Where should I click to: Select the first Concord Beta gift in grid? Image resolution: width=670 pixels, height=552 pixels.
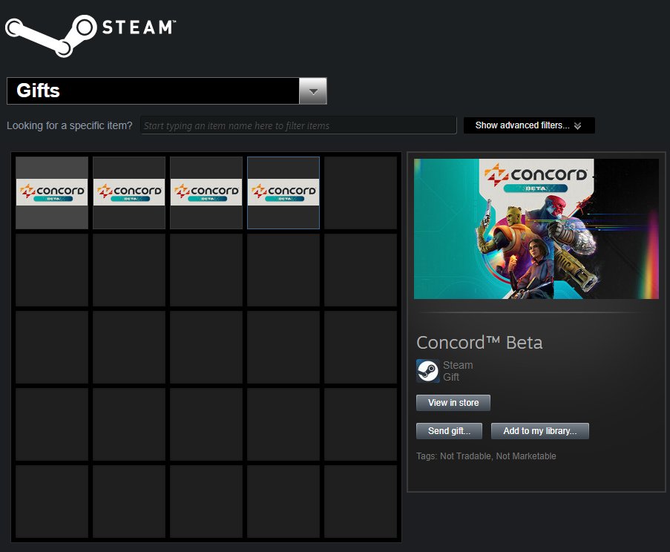52,193
